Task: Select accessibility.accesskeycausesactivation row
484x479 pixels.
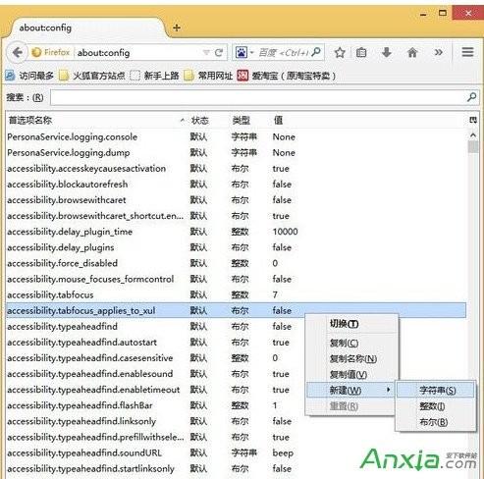Action: [236, 169]
